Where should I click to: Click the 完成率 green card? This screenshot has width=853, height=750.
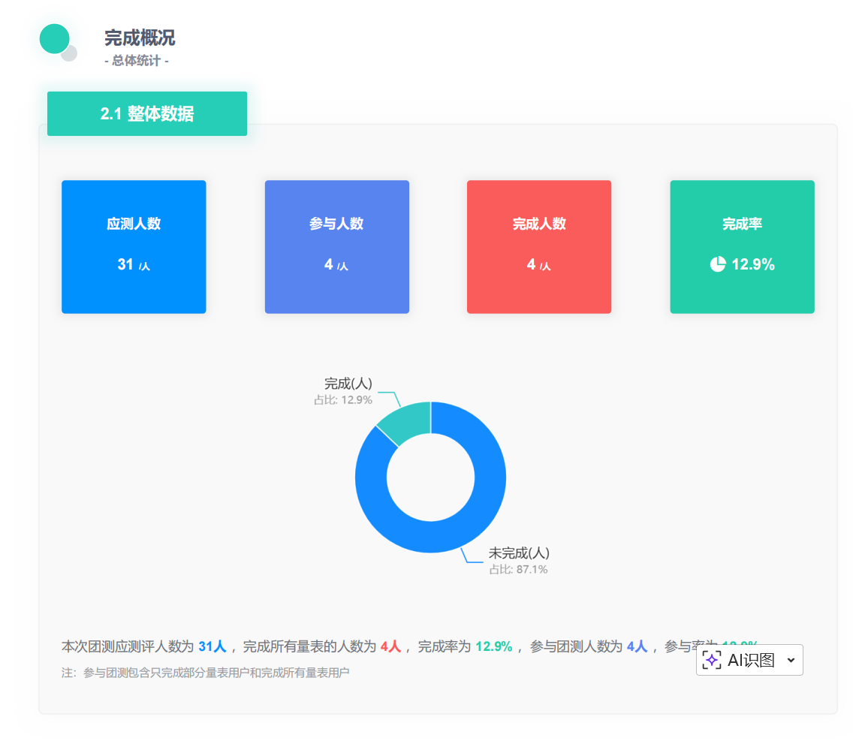click(x=742, y=247)
